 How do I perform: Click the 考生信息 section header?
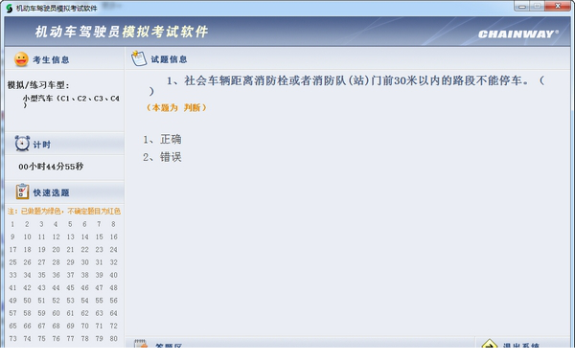pyautogui.click(x=51, y=59)
